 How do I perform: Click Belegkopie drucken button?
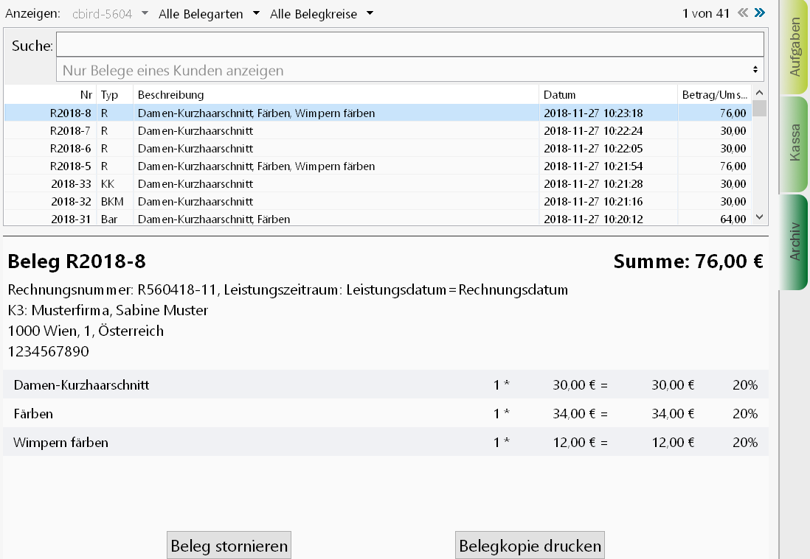click(530, 546)
